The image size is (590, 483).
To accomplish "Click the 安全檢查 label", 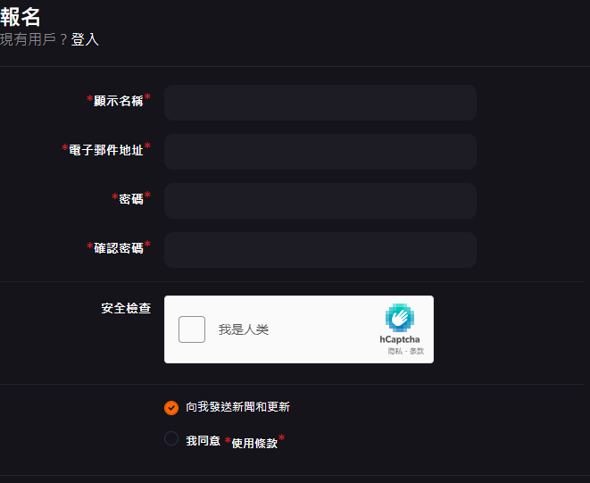I will point(126,308).
